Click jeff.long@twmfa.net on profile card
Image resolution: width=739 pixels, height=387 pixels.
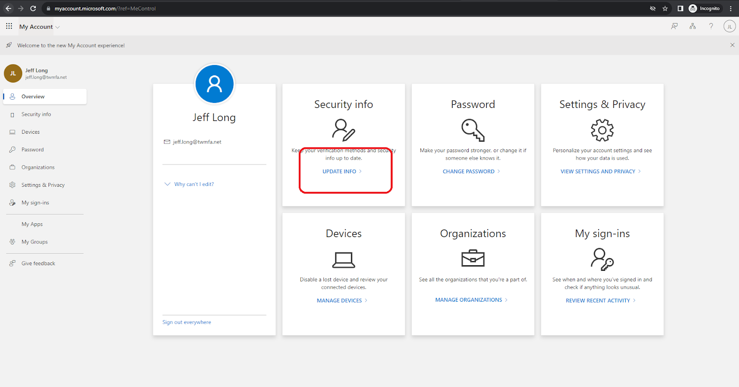coord(197,142)
